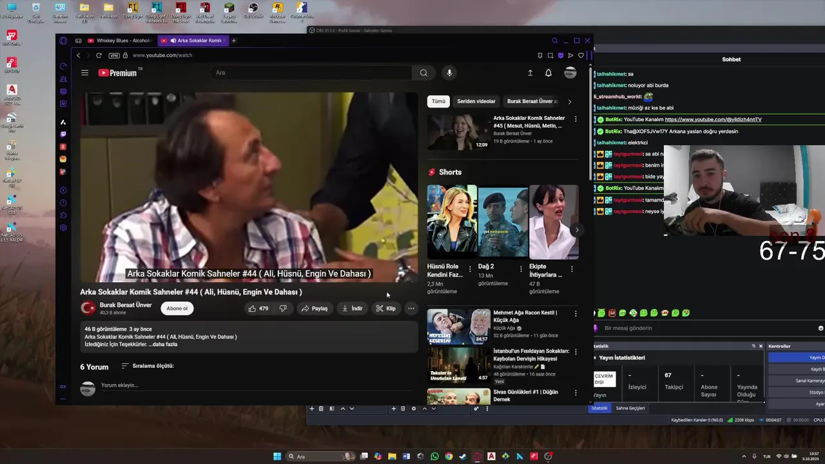Open Google Chrome from the taskbar

coord(449,456)
